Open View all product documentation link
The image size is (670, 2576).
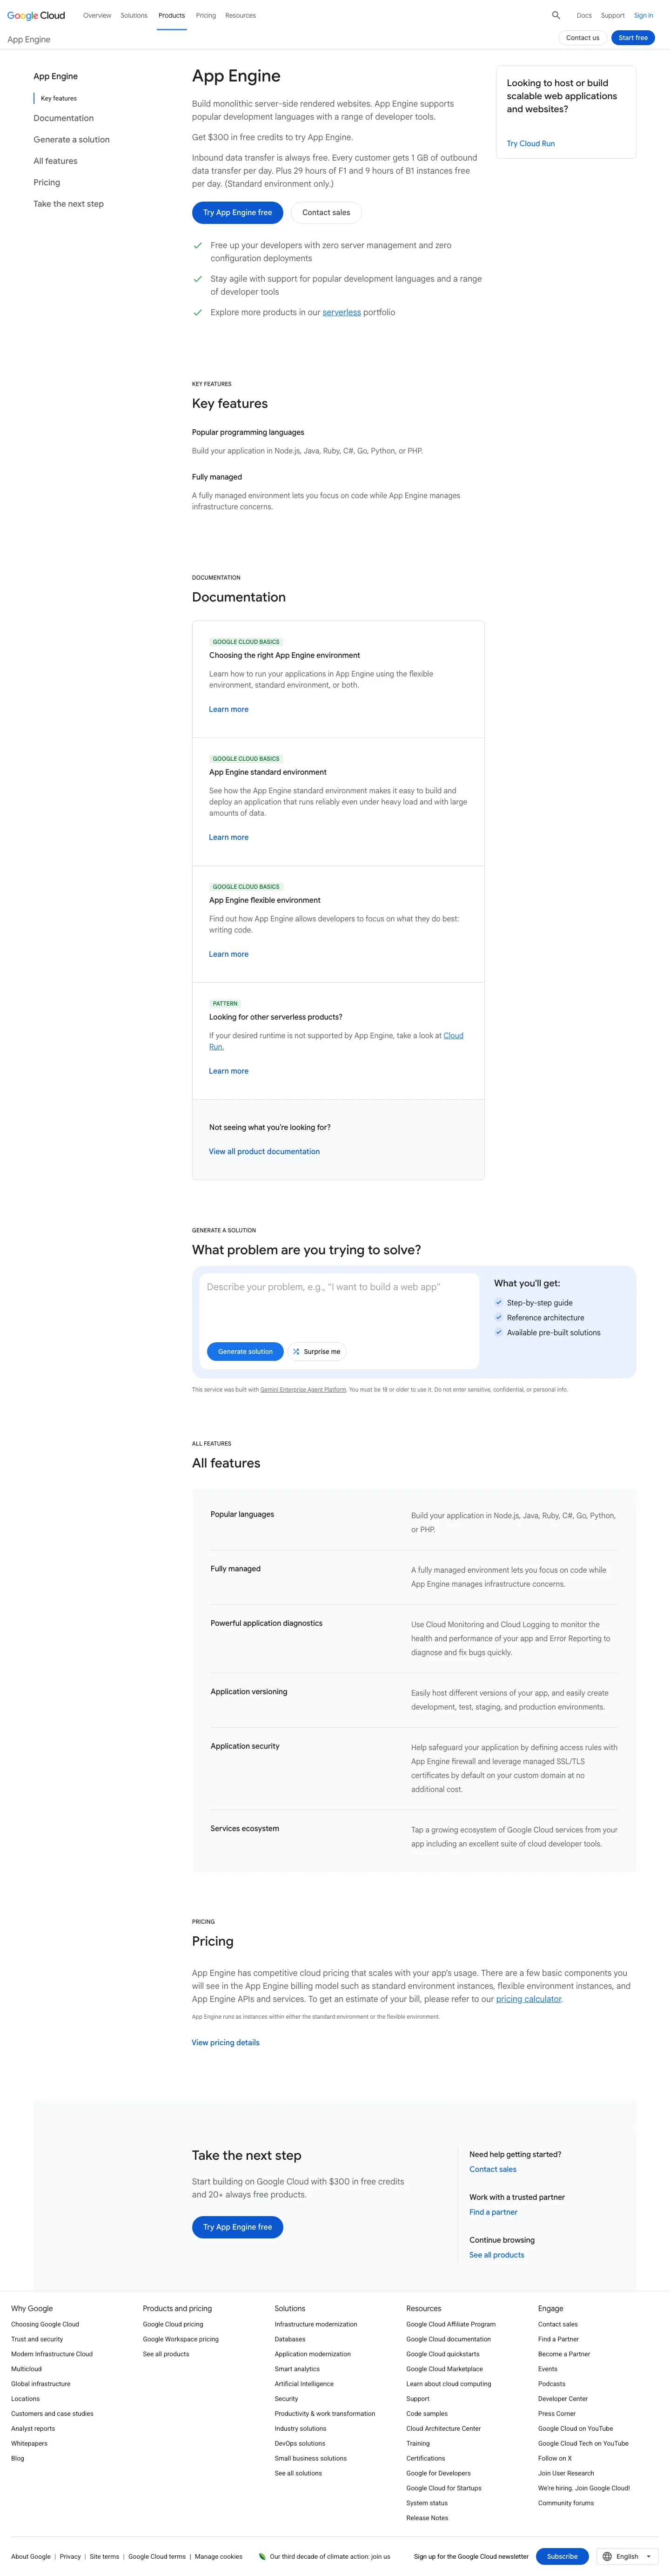[264, 1151]
